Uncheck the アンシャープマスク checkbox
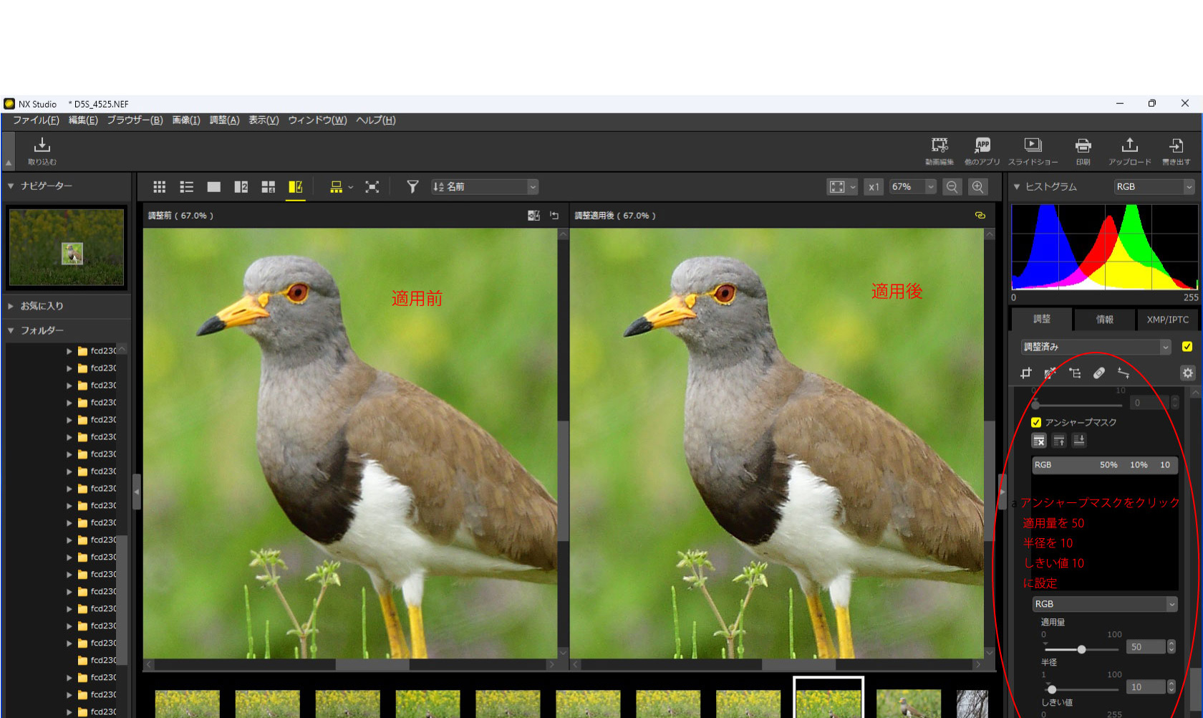 1036,422
